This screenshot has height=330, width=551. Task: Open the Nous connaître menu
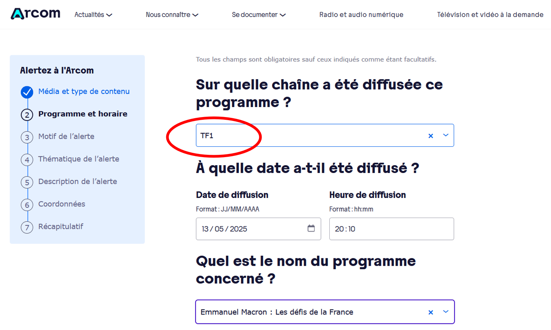pos(172,15)
